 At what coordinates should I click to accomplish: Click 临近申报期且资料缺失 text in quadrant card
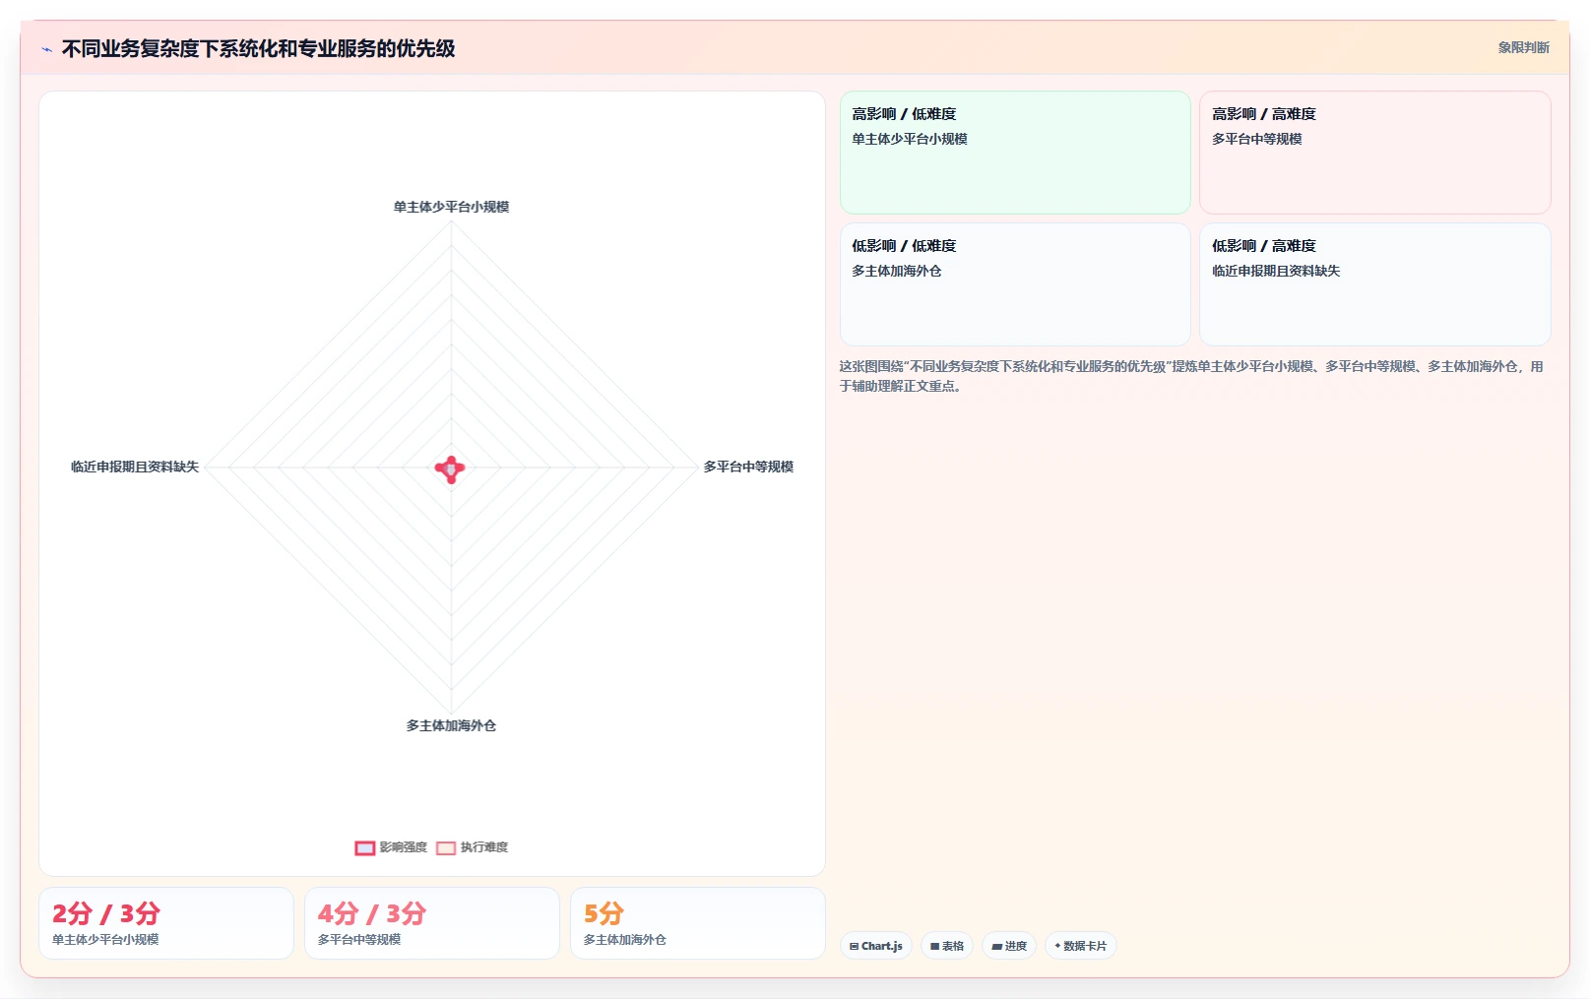[x=1276, y=271]
